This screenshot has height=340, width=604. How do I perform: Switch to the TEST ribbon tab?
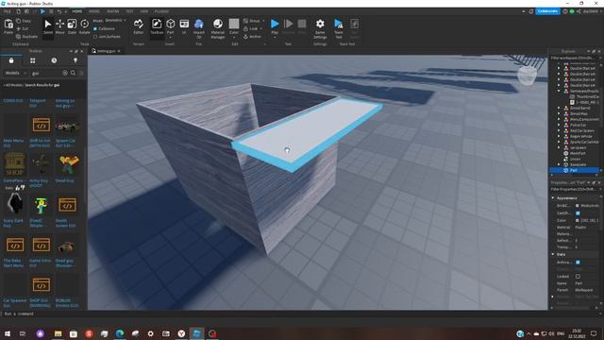(130, 11)
